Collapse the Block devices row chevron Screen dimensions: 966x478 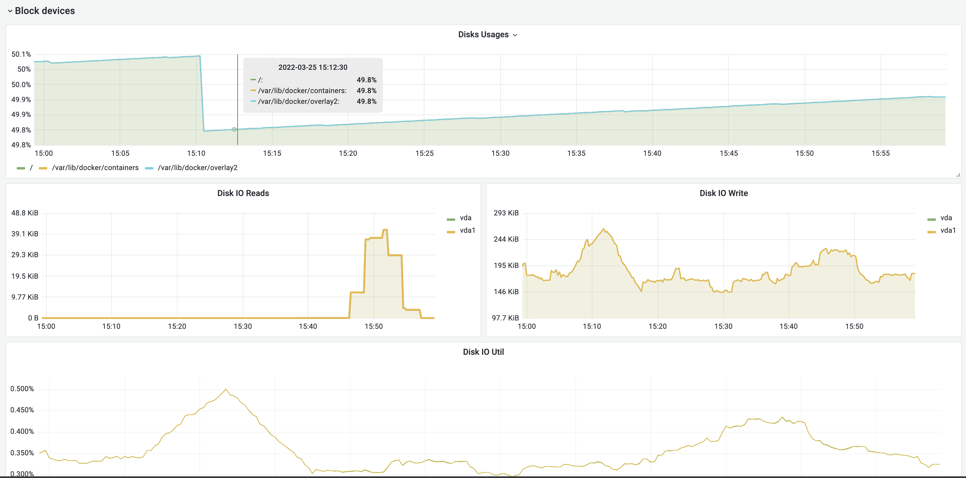tap(10, 11)
